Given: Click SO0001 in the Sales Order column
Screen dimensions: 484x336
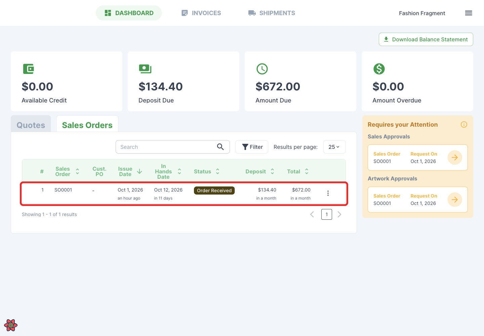Looking at the screenshot, I should click(x=63, y=190).
